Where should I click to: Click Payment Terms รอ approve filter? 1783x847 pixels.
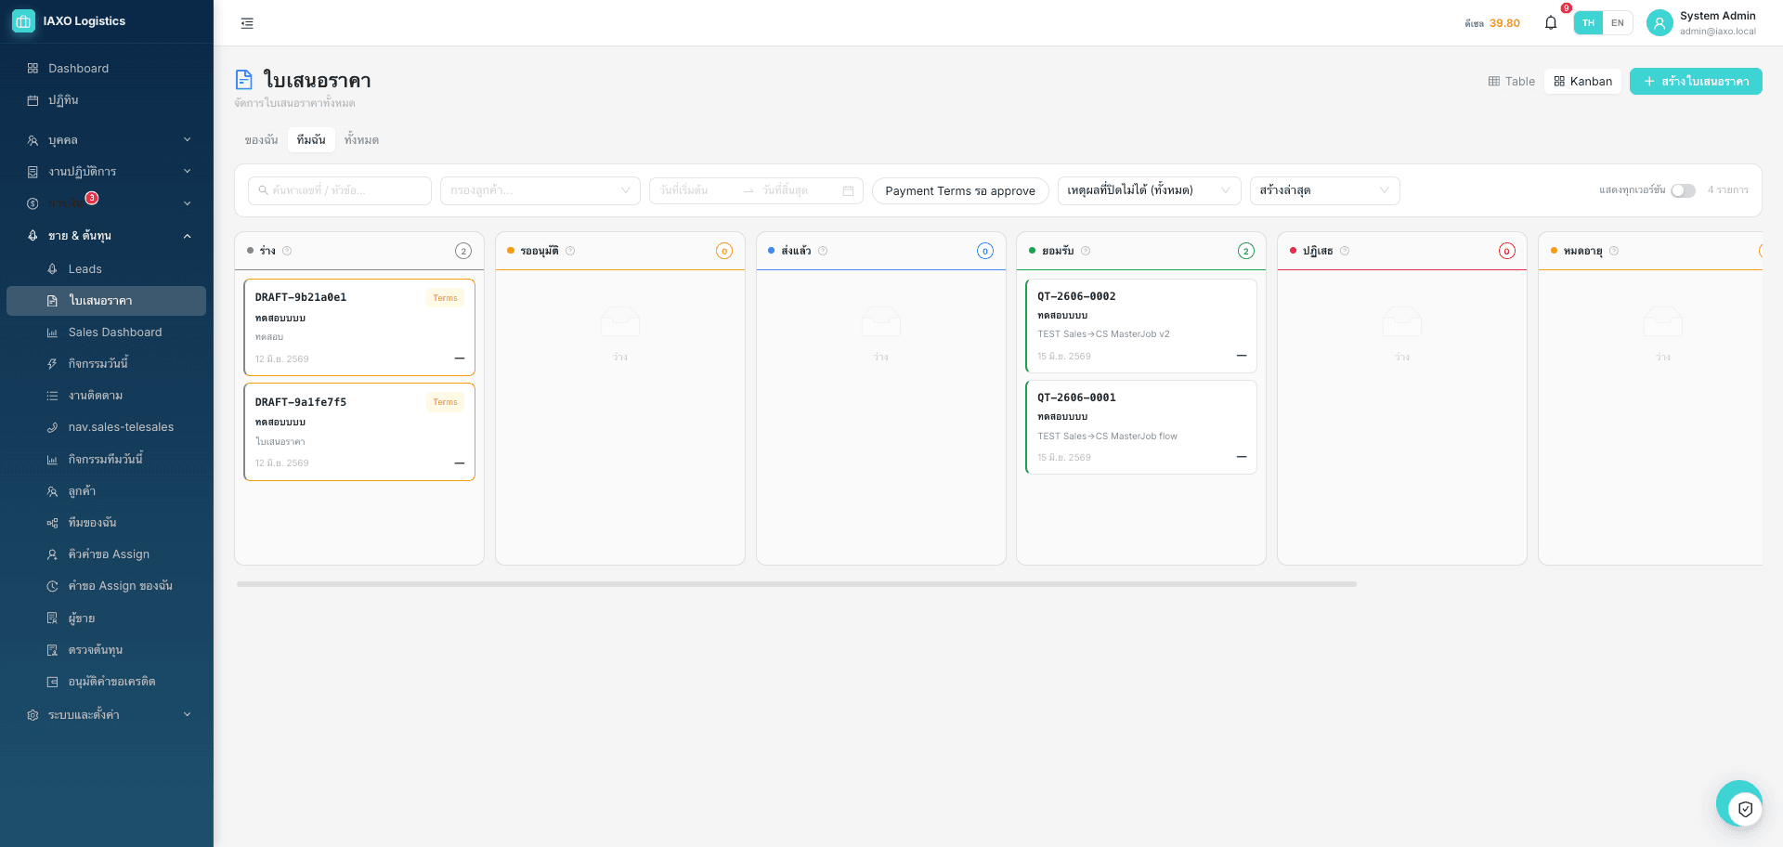point(960,190)
